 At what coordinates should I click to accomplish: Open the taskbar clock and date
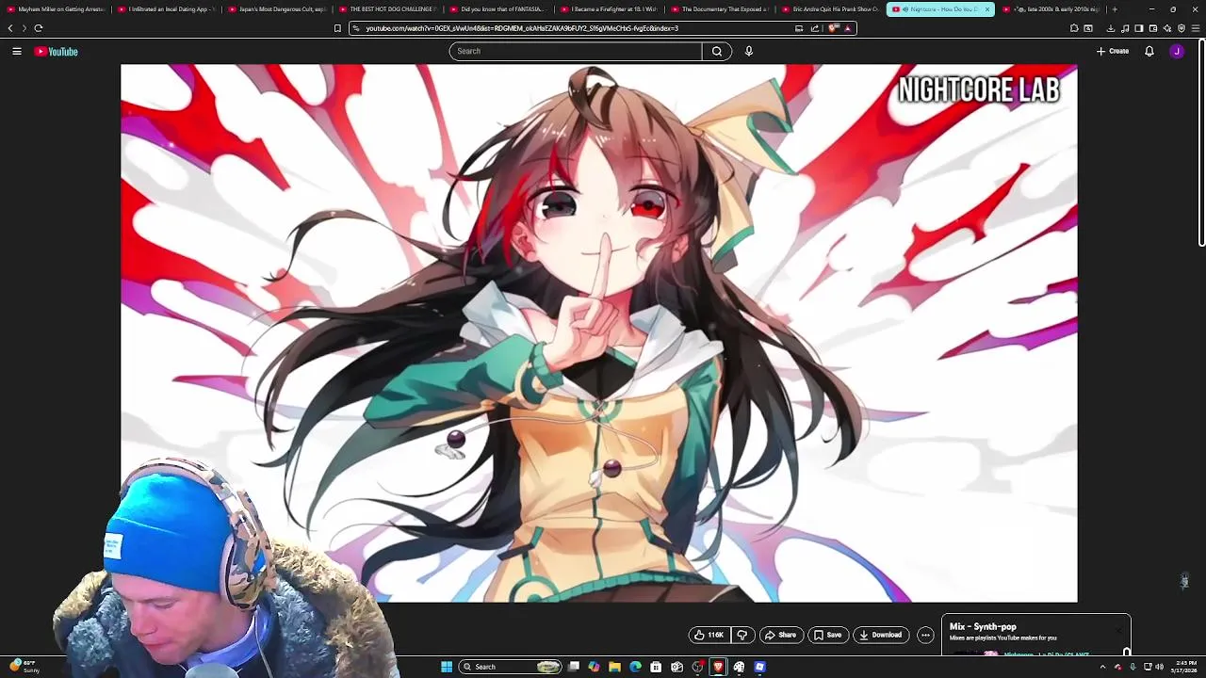[x=1184, y=667]
